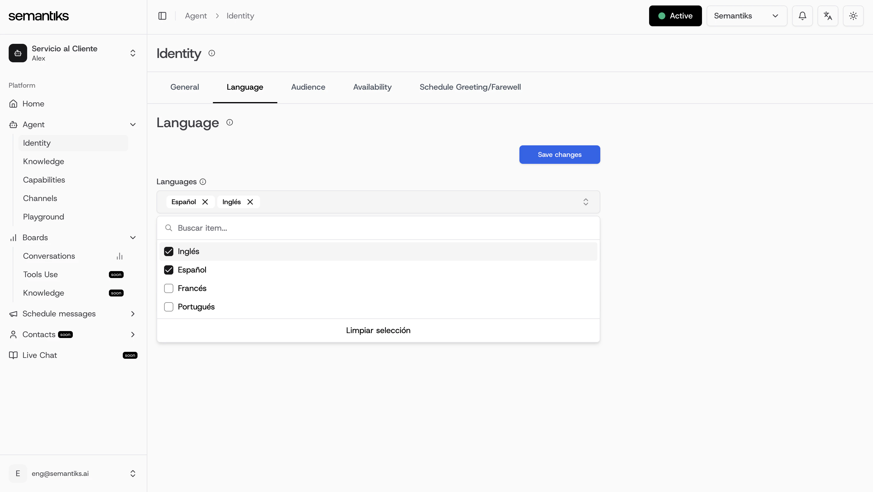
Task: Collapse the Boards section chevron
Action: (133, 238)
